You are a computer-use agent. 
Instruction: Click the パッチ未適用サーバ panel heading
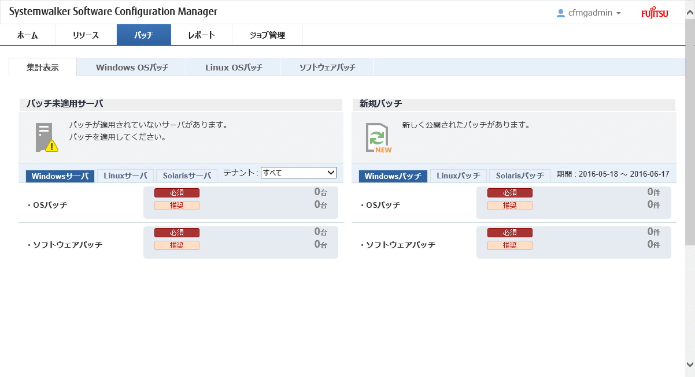pyautogui.click(x=65, y=104)
